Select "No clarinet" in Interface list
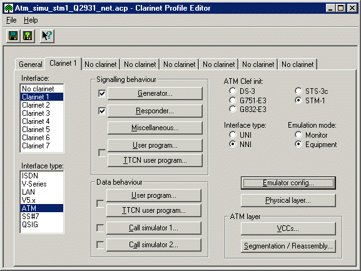This screenshot has height=271, width=361. tap(42, 89)
